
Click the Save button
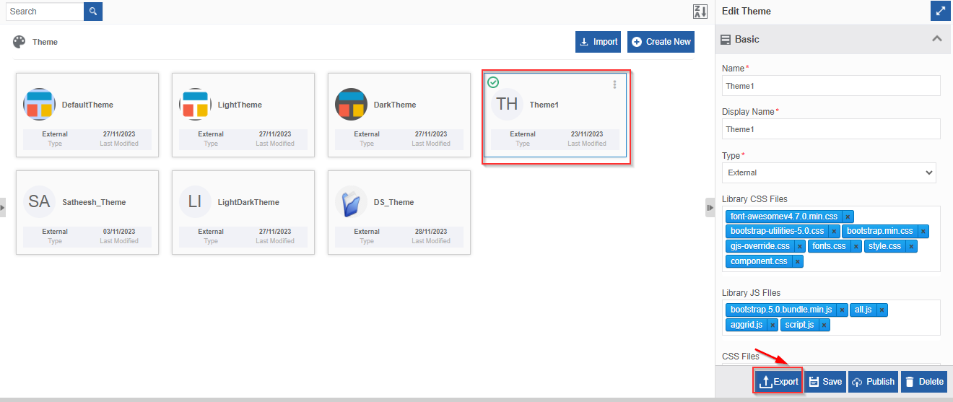coord(824,382)
